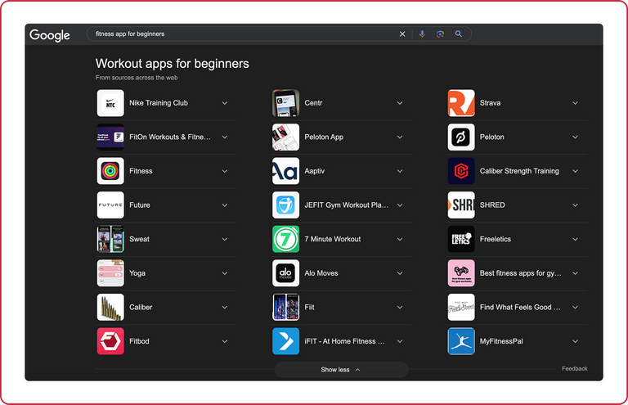This screenshot has width=628, height=405.
Task: Select the pink Best fitness apps icon
Action: pyautogui.click(x=461, y=273)
